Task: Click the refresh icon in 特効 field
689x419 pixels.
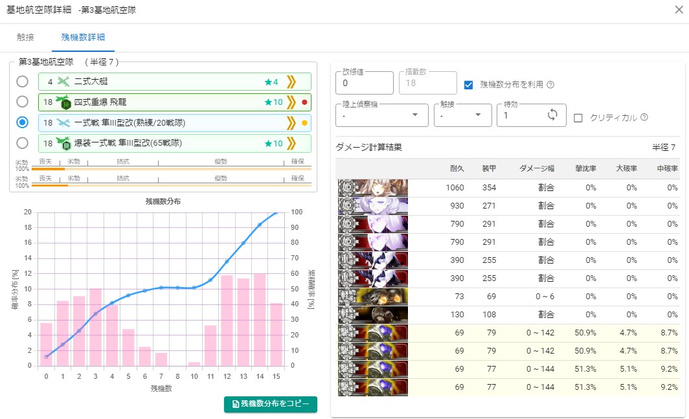Action: [552, 115]
